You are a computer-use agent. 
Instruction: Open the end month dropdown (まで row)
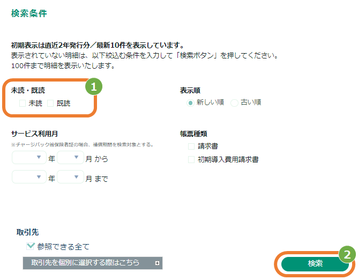coord(70,176)
